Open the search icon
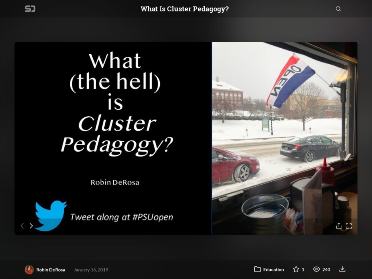Image resolution: width=372 pixels, height=279 pixels. pos(338,8)
